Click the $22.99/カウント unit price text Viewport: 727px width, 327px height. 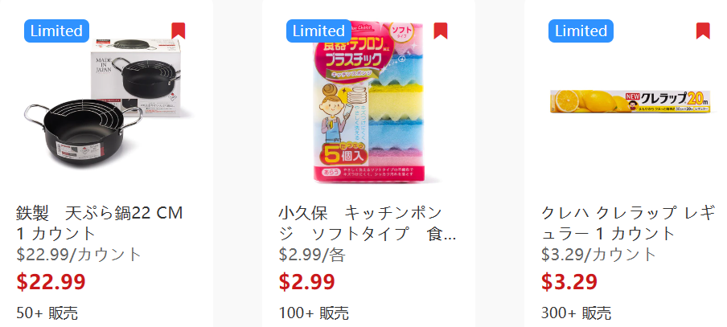[79, 254]
